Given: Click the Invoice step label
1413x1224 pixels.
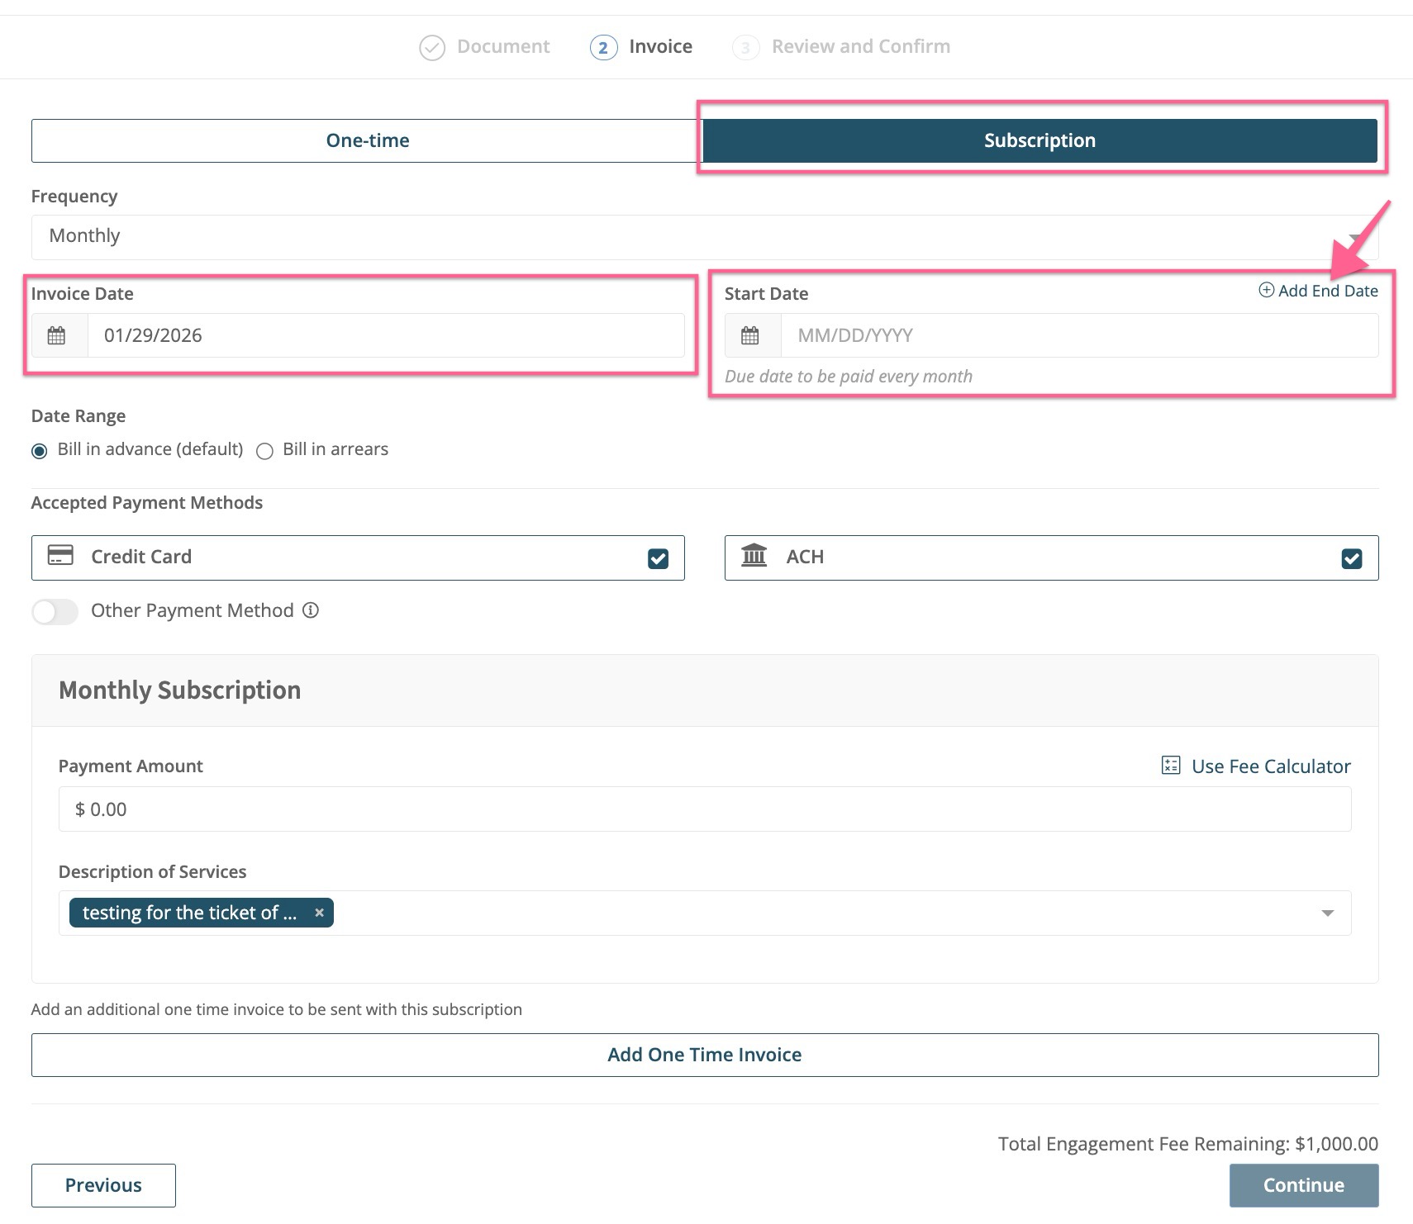Looking at the screenshot, I should pyautogui.click(x=660, y=46).
